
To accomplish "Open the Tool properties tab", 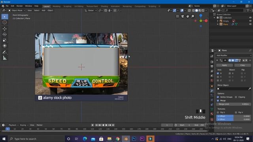I will [x=212, y=56].
